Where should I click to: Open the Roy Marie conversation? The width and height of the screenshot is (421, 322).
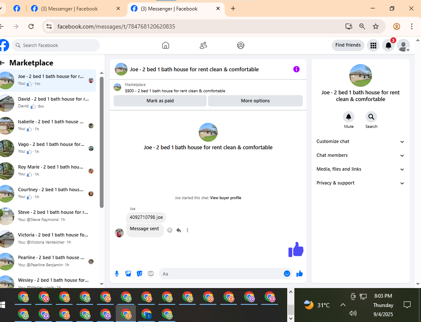point(48,171)
